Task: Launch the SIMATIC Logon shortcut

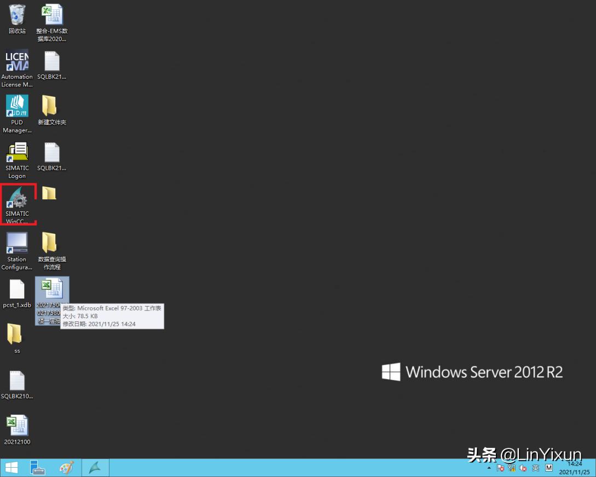Action: pos(17,160)
